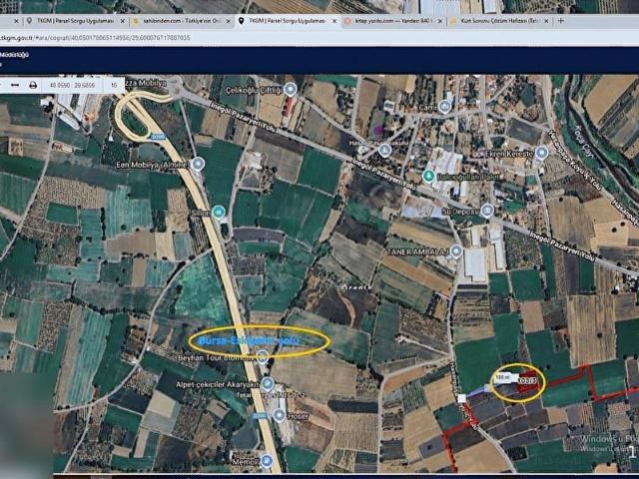639x479 pixels.
Task: Click the Alpet Akaryakıt station marker
Action: [x=268, y=382]
